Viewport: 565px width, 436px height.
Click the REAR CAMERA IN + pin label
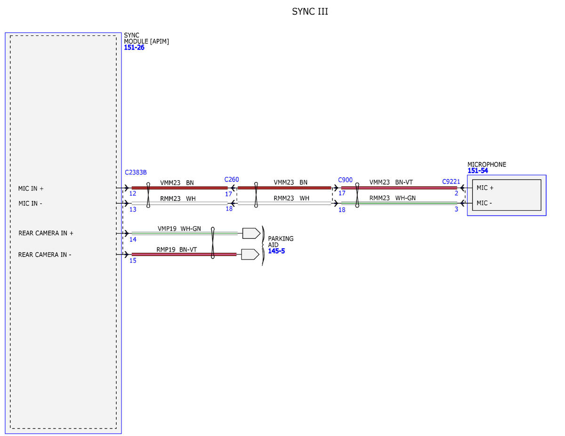pyautogui.click(x=46, y=233)
